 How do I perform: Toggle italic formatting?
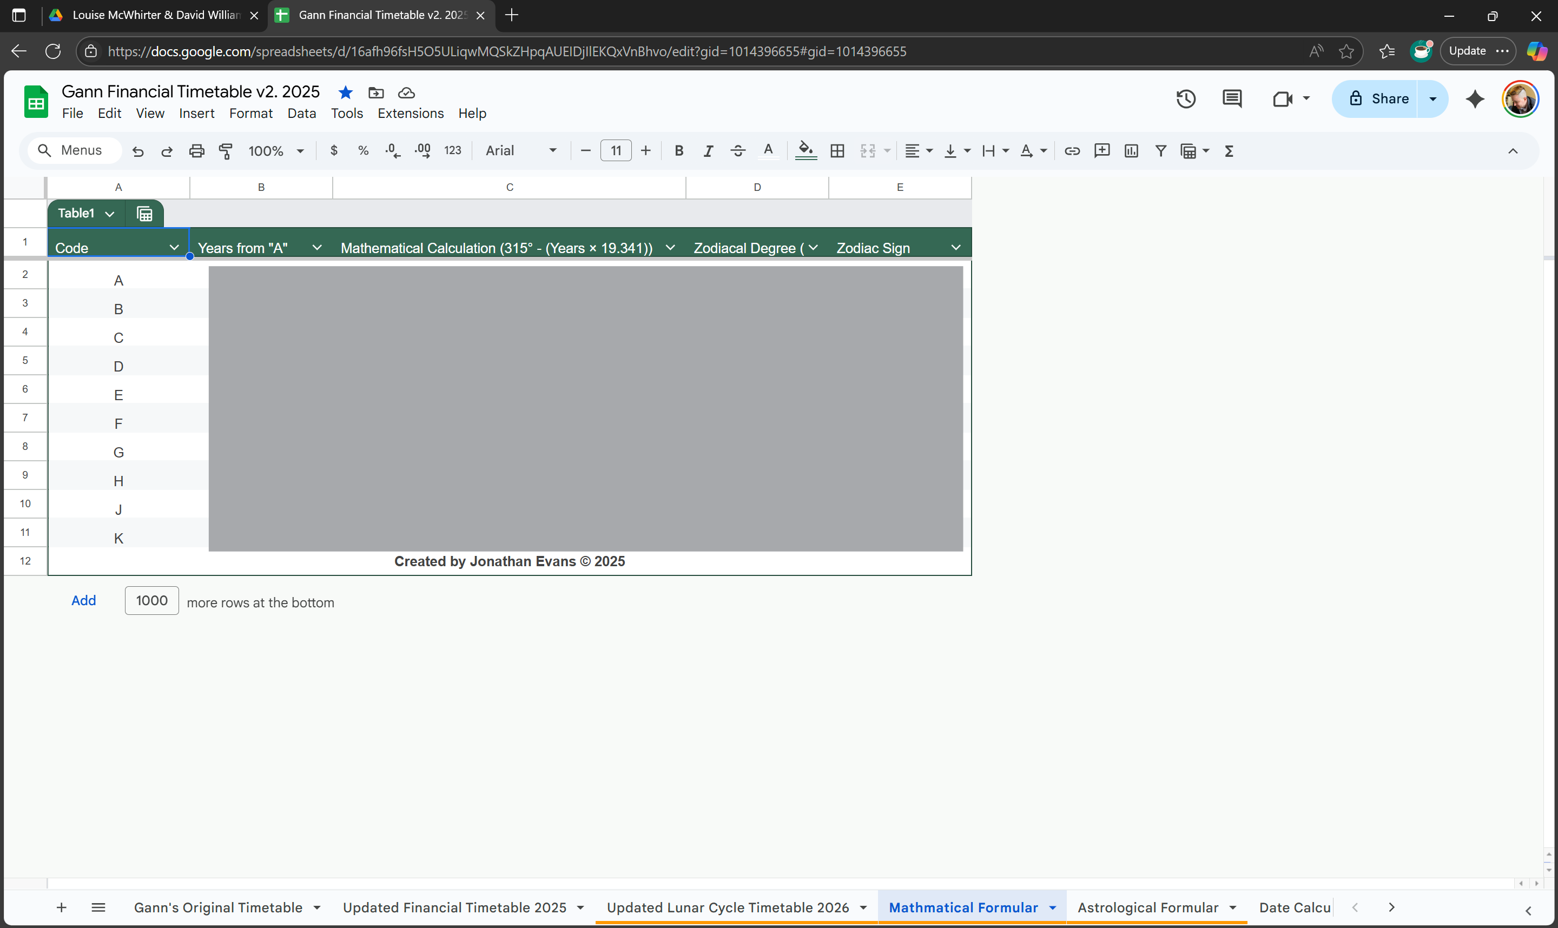708,151
